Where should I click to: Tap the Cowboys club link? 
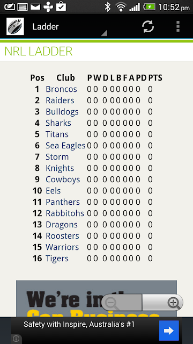tap(63, 180)
